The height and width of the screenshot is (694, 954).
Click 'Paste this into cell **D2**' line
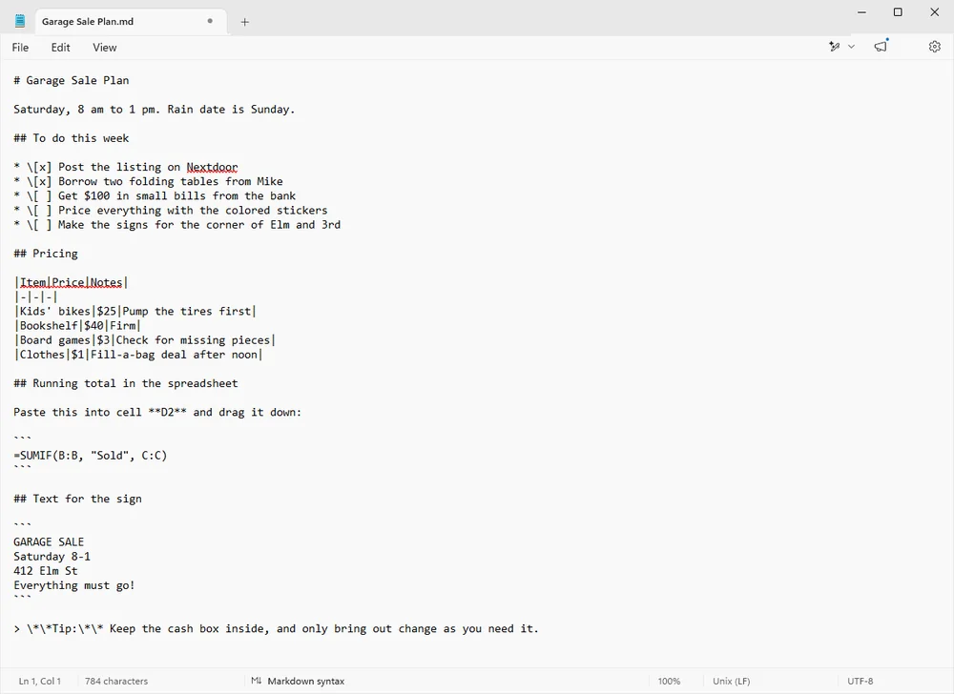point(157,412)
